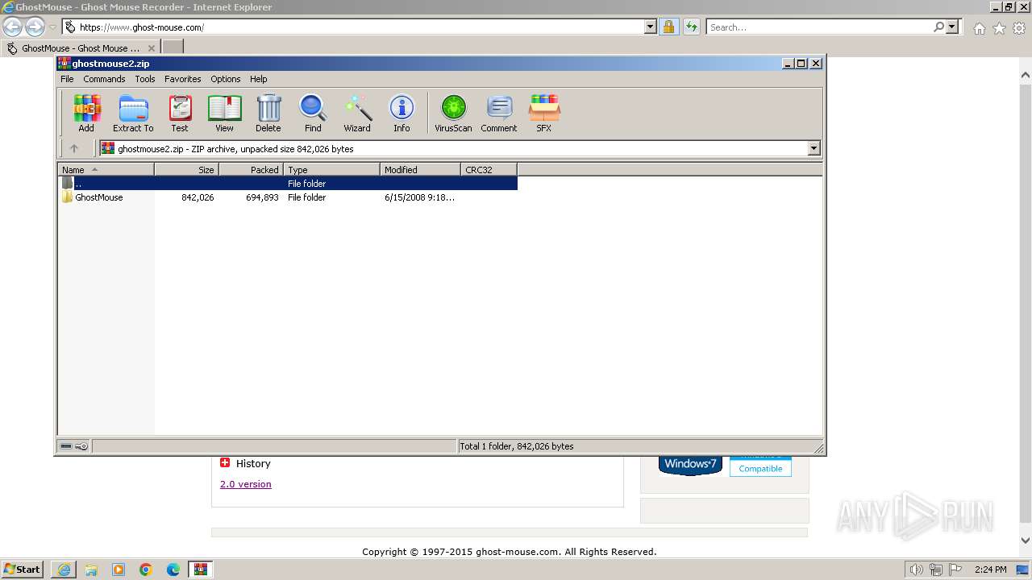1032x580 pixels.
Task: Click the security lock icon in address bar
Action: click(x=668, y=27)
